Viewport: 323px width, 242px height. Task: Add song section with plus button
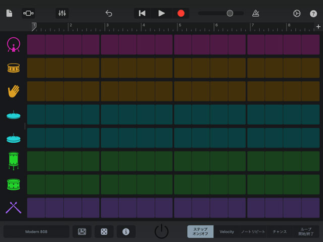coord(318,27)
